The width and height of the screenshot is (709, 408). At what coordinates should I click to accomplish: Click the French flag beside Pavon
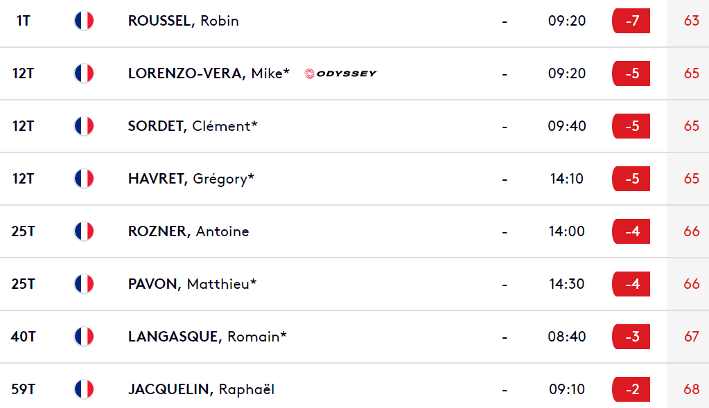click(x=84, y=284)
